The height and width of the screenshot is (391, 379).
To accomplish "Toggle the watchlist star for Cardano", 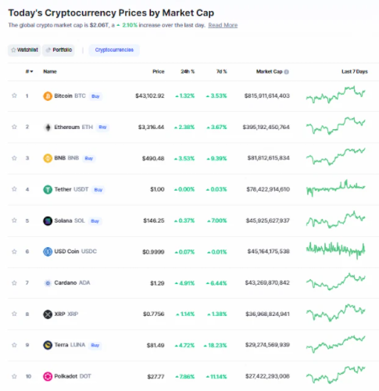I will [x=14, y=283].
